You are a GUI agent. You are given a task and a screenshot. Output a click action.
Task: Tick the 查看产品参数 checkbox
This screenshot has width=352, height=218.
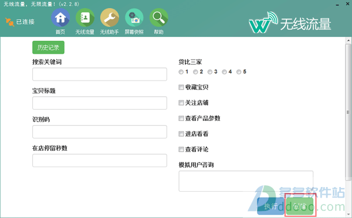181,118
